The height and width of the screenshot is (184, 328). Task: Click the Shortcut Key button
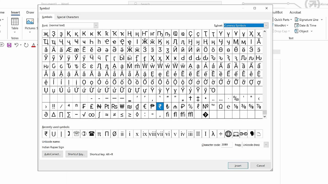[x=76, y=154]
